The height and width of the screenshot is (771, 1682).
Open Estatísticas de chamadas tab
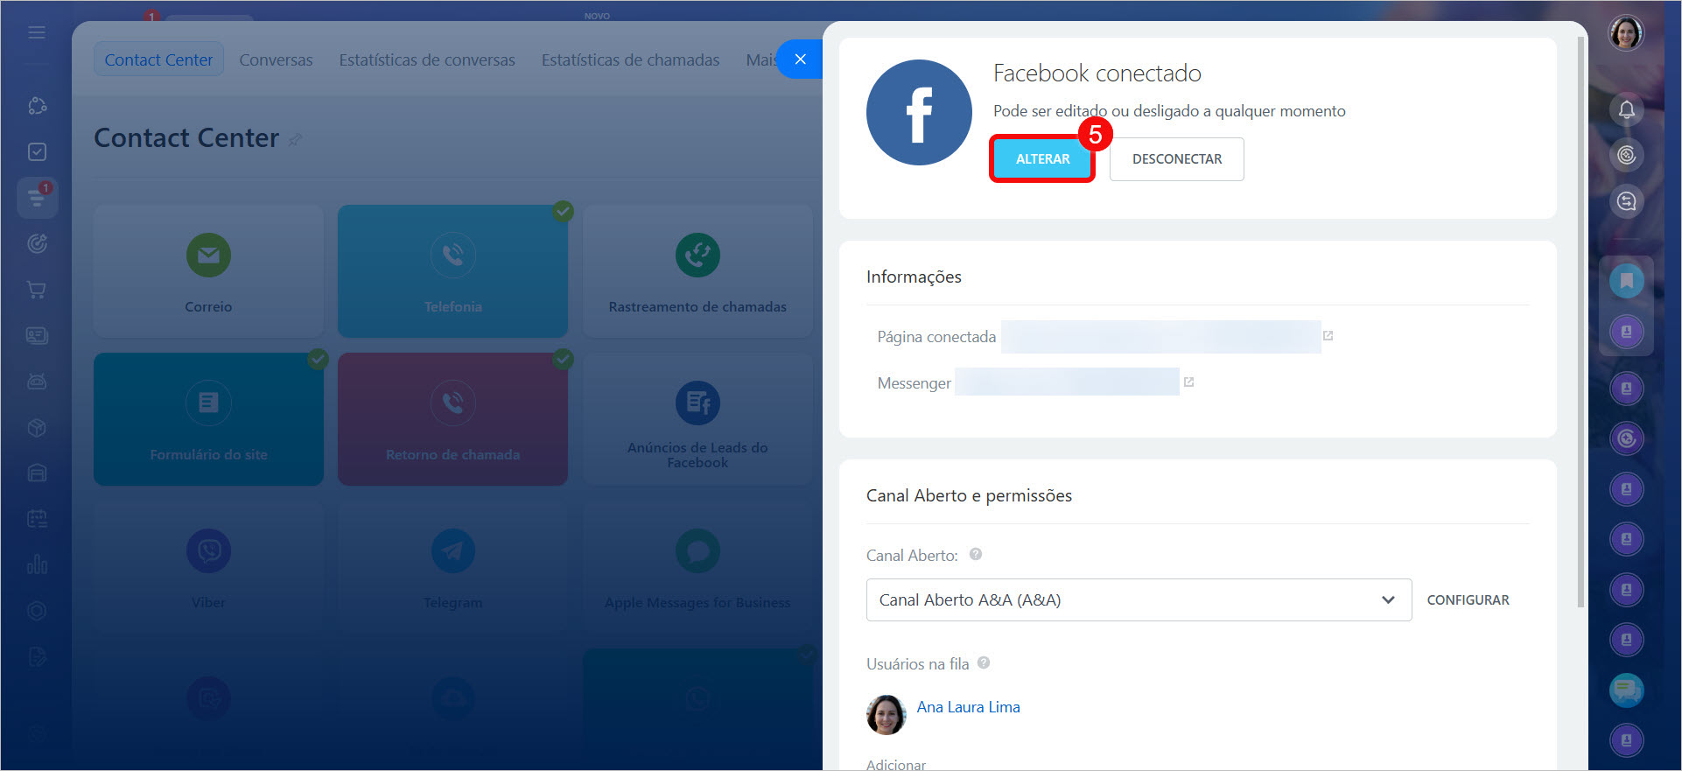tap(630, 60)
